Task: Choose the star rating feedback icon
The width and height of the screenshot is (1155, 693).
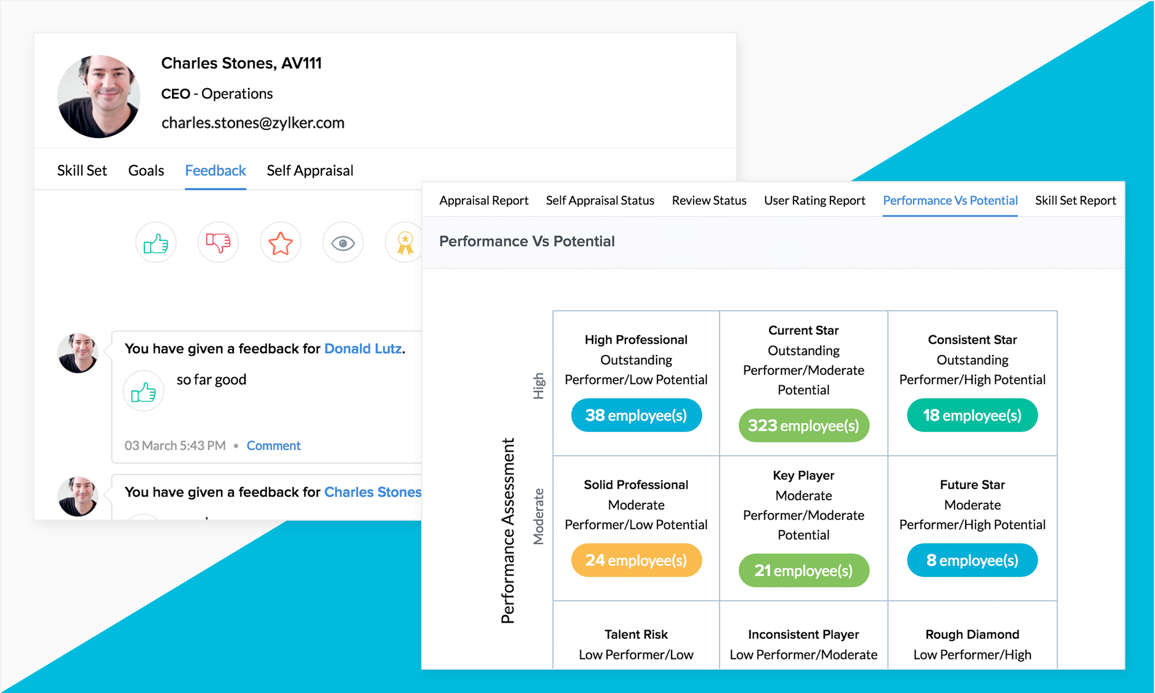Action: coord(280,243)
